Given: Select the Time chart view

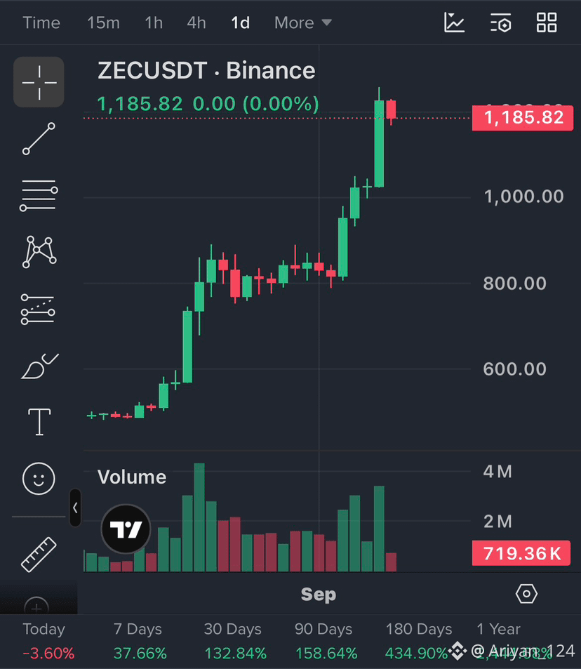Looking at the screenshot, I should (x=41, y=22).
